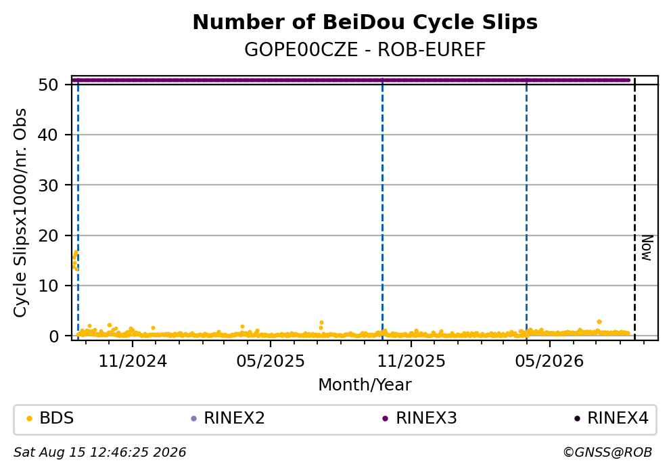Click the chart title Number of BeiDou Cycle Slips
The width and height of the screenshot is (671, 473).
click(365, 22)
